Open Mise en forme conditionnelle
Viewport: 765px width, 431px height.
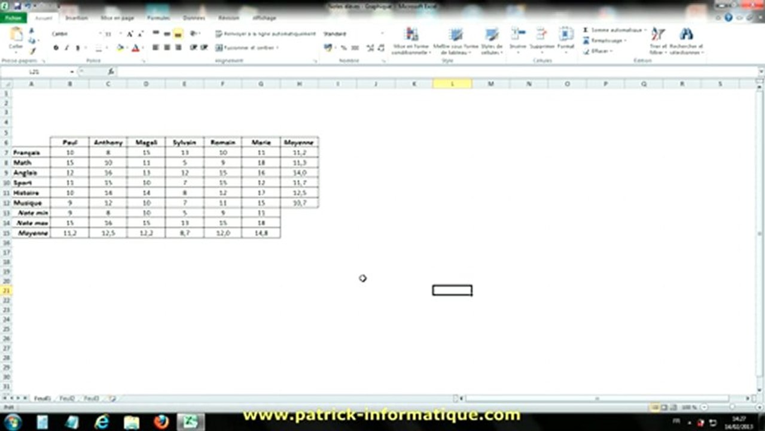point(412,41)
